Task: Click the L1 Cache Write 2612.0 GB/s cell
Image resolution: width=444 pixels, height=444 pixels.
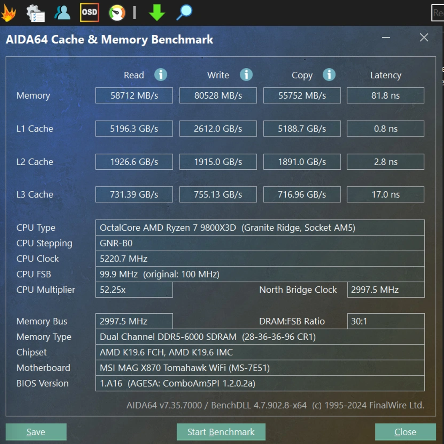Action: 218,129
